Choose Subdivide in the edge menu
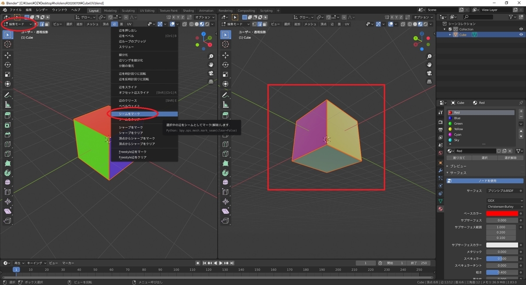Viewport: 526px width, 285px height. coord(144,55)
